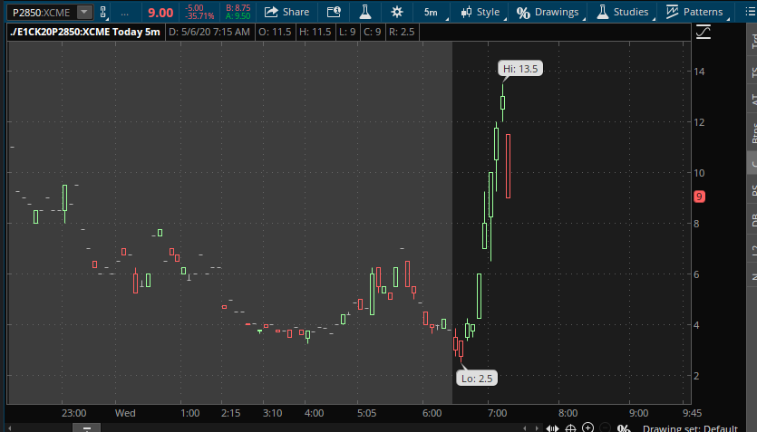Viewport: 757px width, 432px height.
Task: Click the date readout D: 5/6/20 7:15 AM
Action: pos(209,32)
